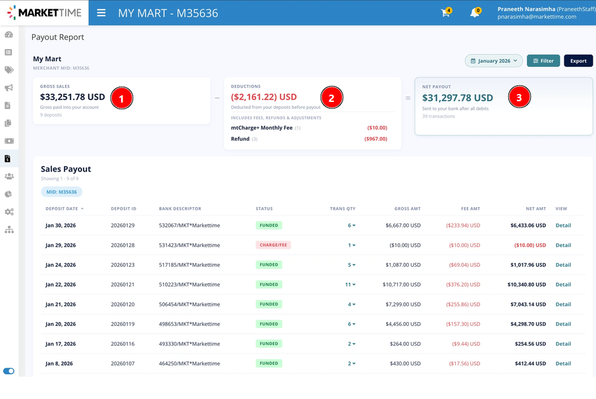
Task: Open the dashboard gauge sidebar icon
Action: pos(9,35)
